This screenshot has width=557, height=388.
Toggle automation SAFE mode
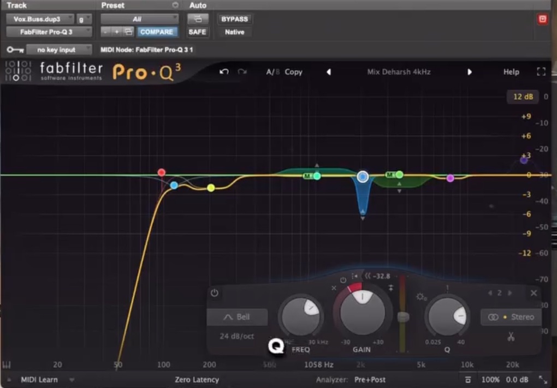click(197, 32)
